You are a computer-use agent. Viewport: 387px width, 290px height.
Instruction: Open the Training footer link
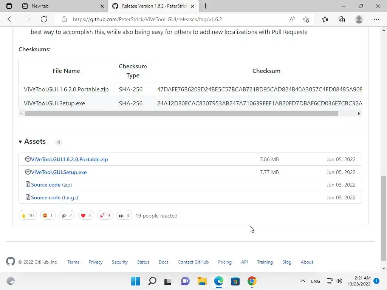(265, 262)
